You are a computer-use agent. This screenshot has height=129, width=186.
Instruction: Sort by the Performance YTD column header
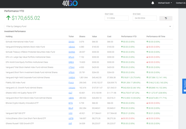click(129, 37)
